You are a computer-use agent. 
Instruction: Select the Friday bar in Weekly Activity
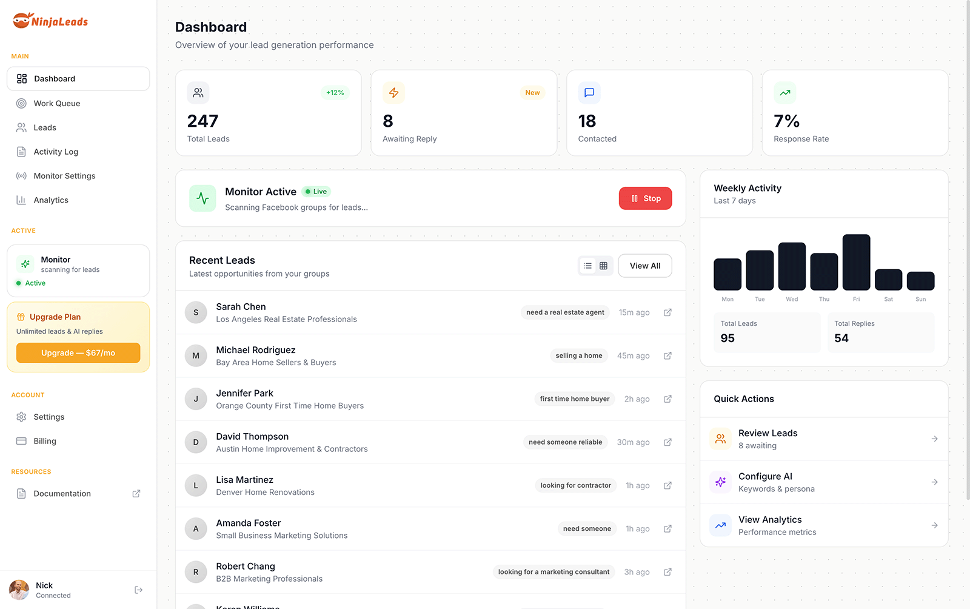tap(856, 262)
